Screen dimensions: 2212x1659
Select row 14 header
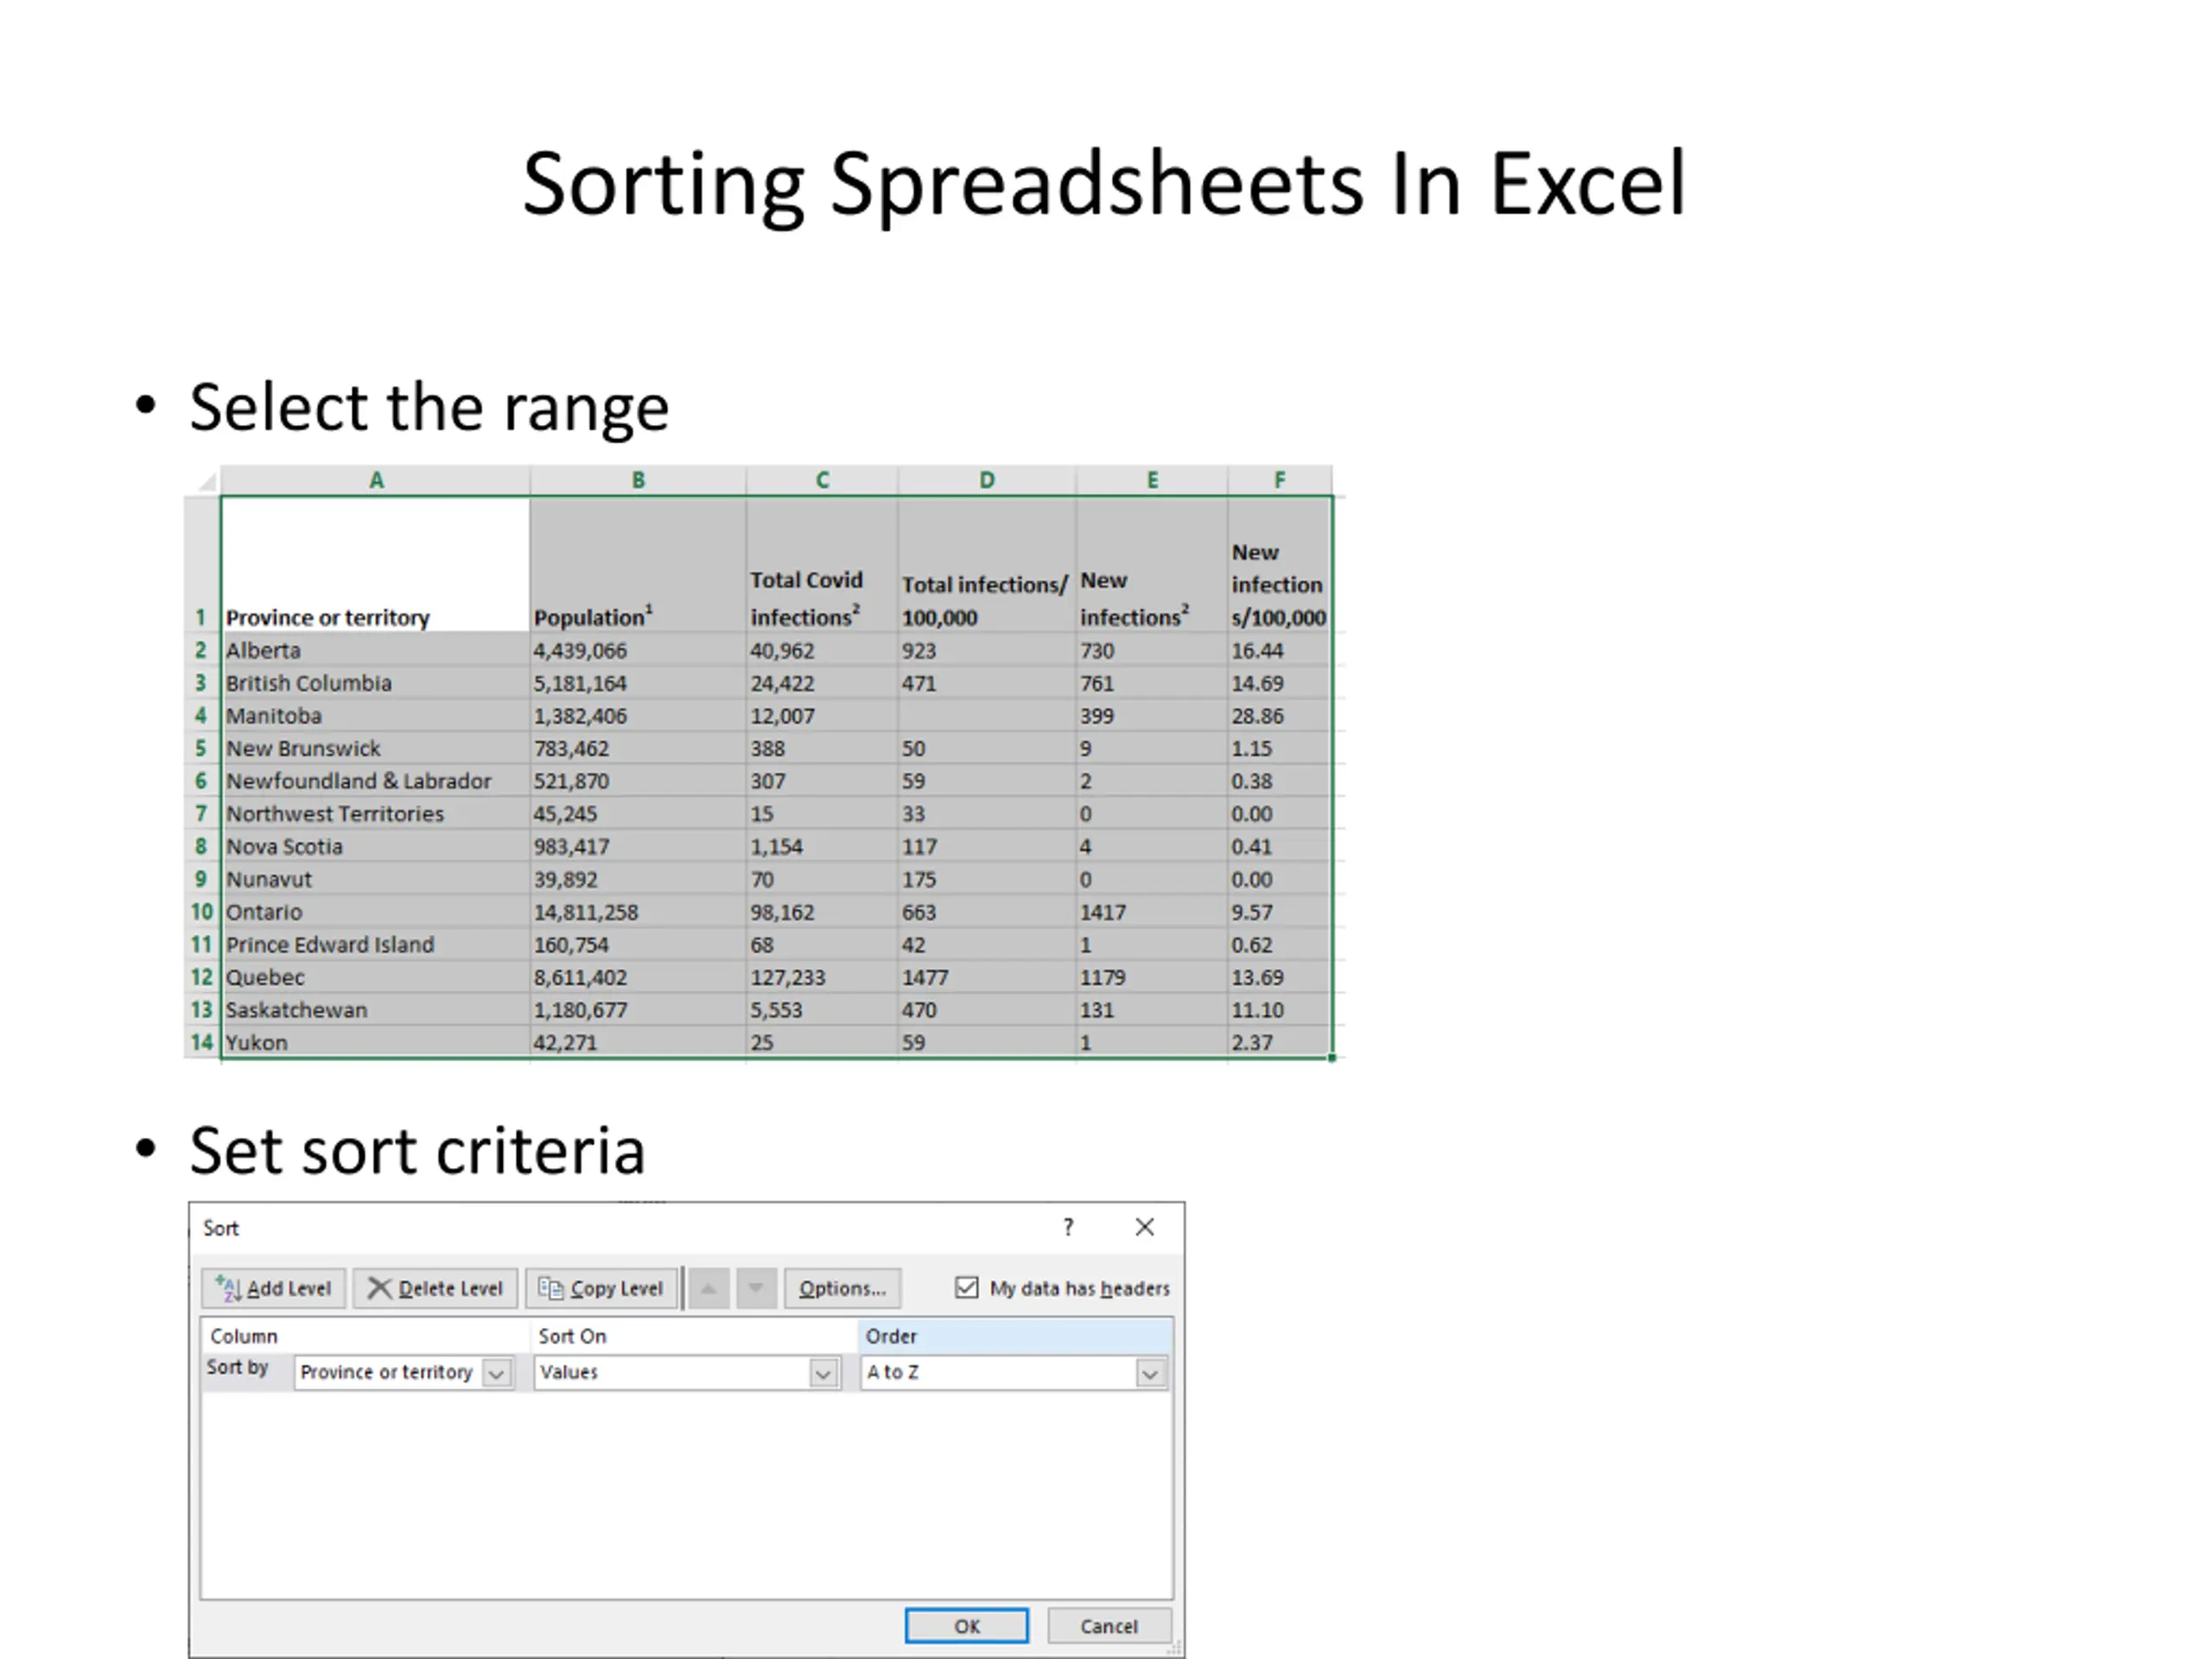pyautogui.click(x=201, y=1042)
